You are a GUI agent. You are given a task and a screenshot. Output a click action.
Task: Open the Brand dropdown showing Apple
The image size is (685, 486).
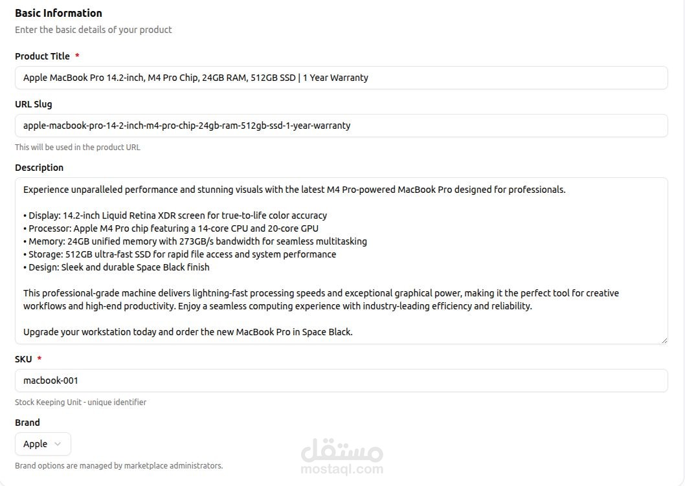coord(43,444)
